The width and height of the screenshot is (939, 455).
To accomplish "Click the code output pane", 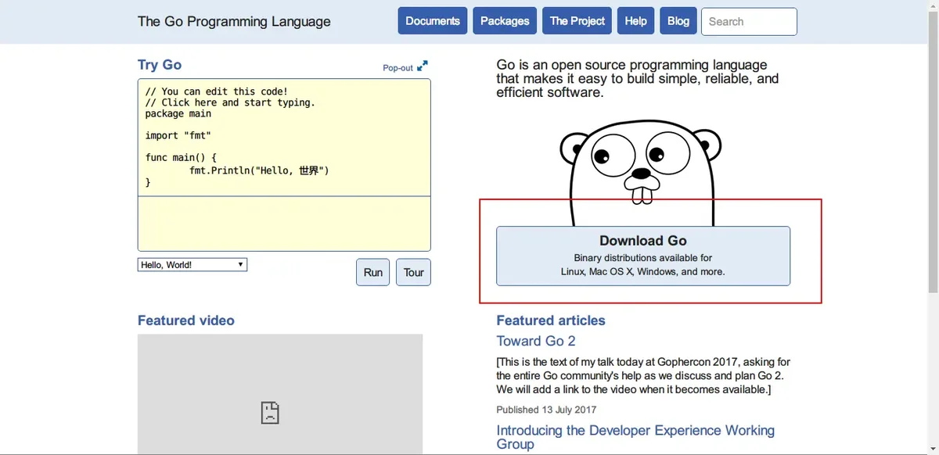I will point(284,224).
